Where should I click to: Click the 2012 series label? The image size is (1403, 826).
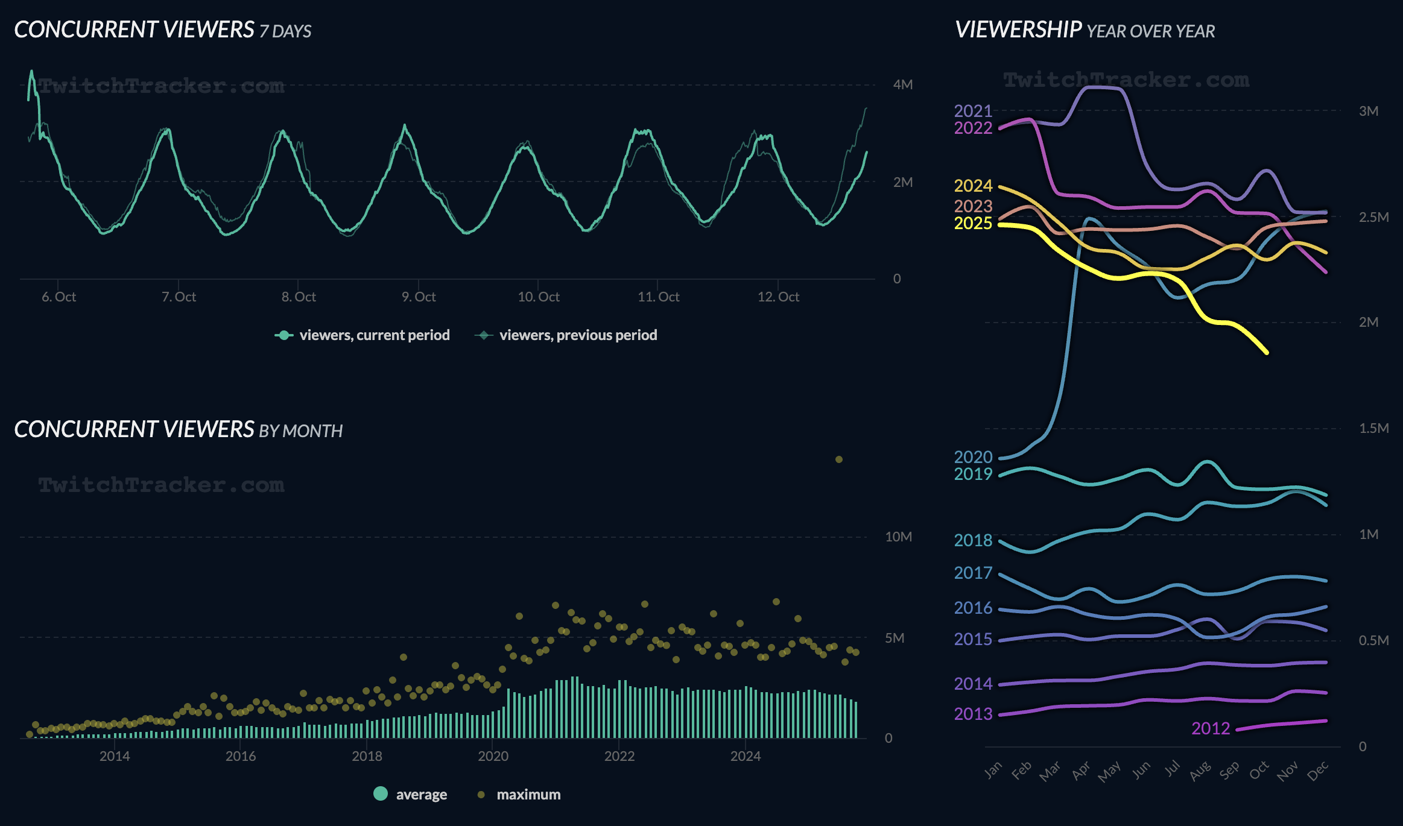click(1210, 728)
